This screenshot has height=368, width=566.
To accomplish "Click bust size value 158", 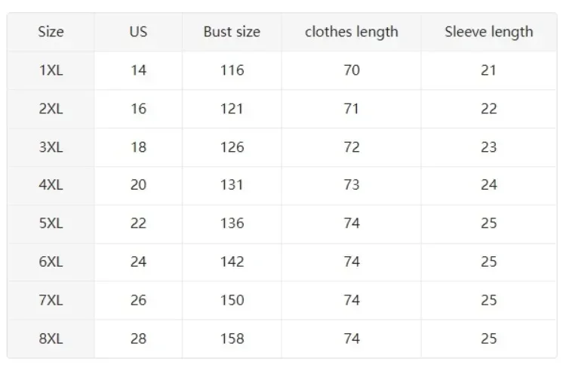I will click(x=232, y=339).
